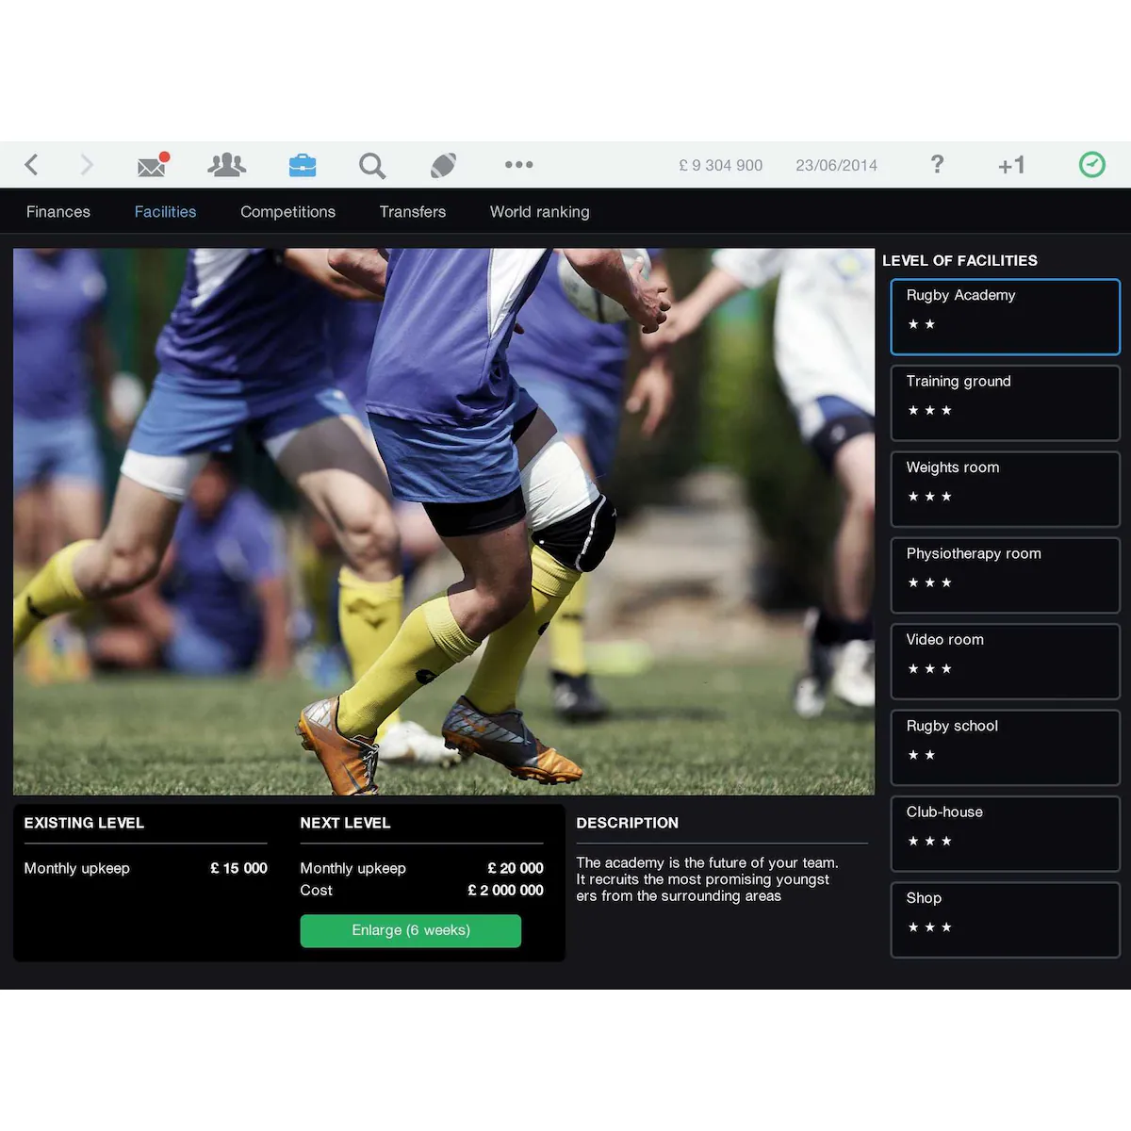This screenshot has height=1131, width=1131.
Task: Click the next level upkeep £ 20 000
Action: click(x=516, y=868)
